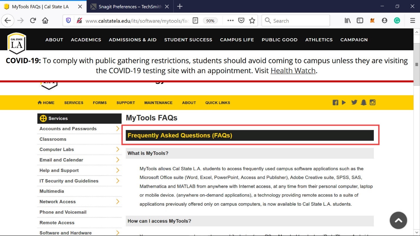Click the Cal State LA logo
The width and height of the screenshot is (420, 236).
click(17, 43)
